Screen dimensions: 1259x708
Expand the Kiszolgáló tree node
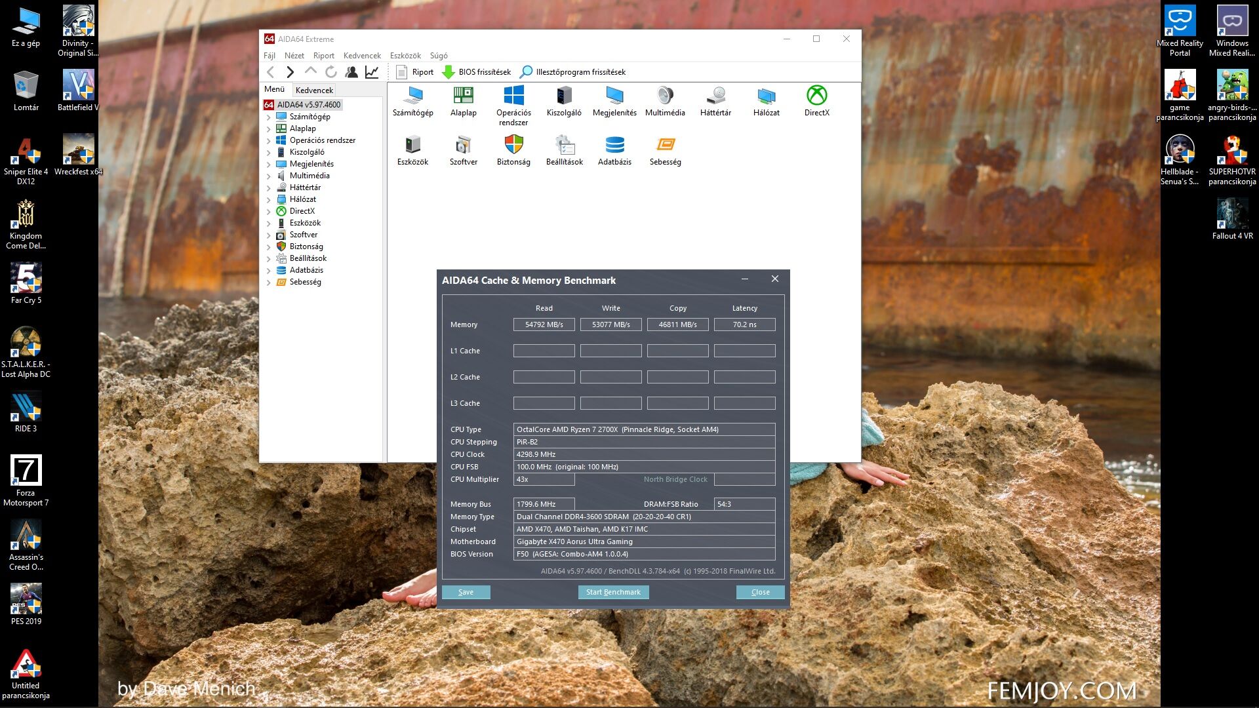click(x=268, y=153)
